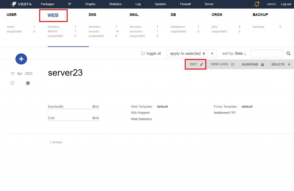
Task: Click the users count label
Action: coord(11,27)
